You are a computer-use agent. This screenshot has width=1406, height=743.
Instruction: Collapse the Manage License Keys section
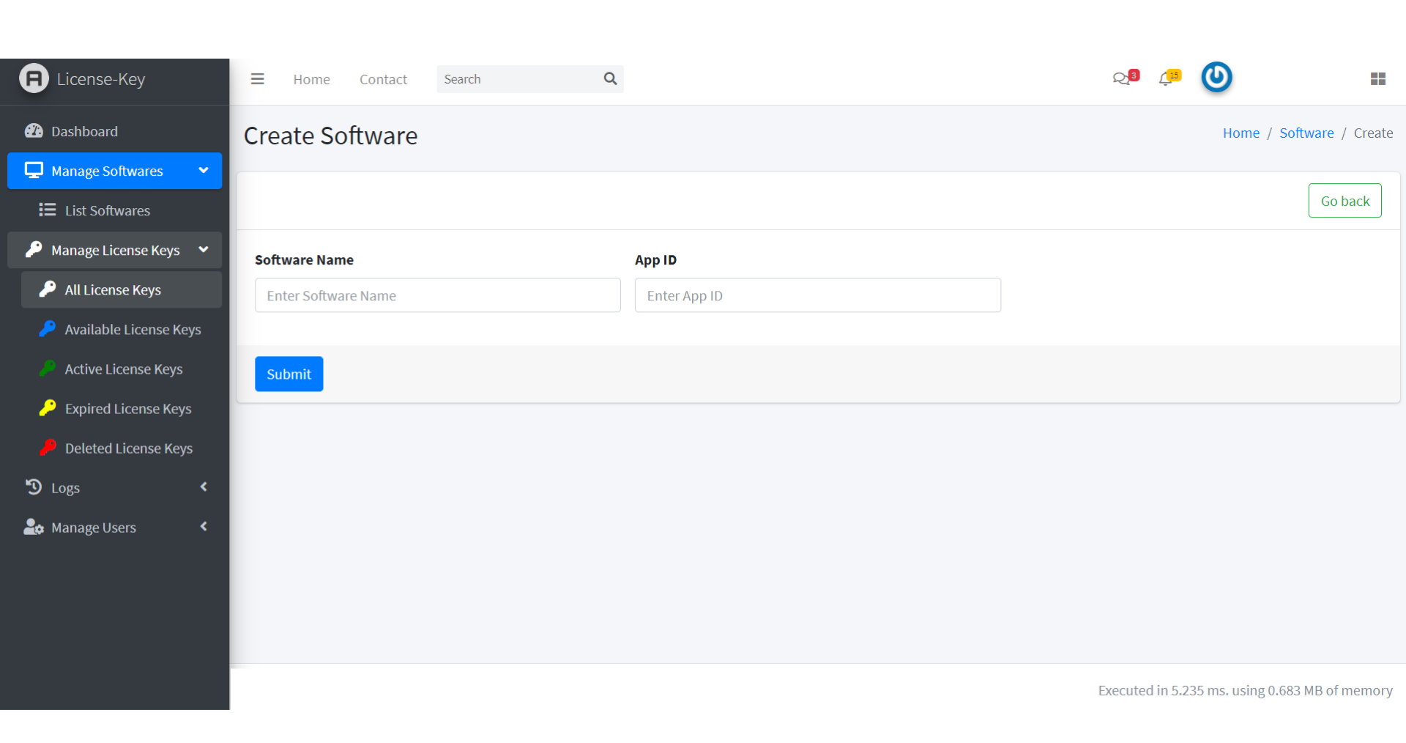point(114,251)
